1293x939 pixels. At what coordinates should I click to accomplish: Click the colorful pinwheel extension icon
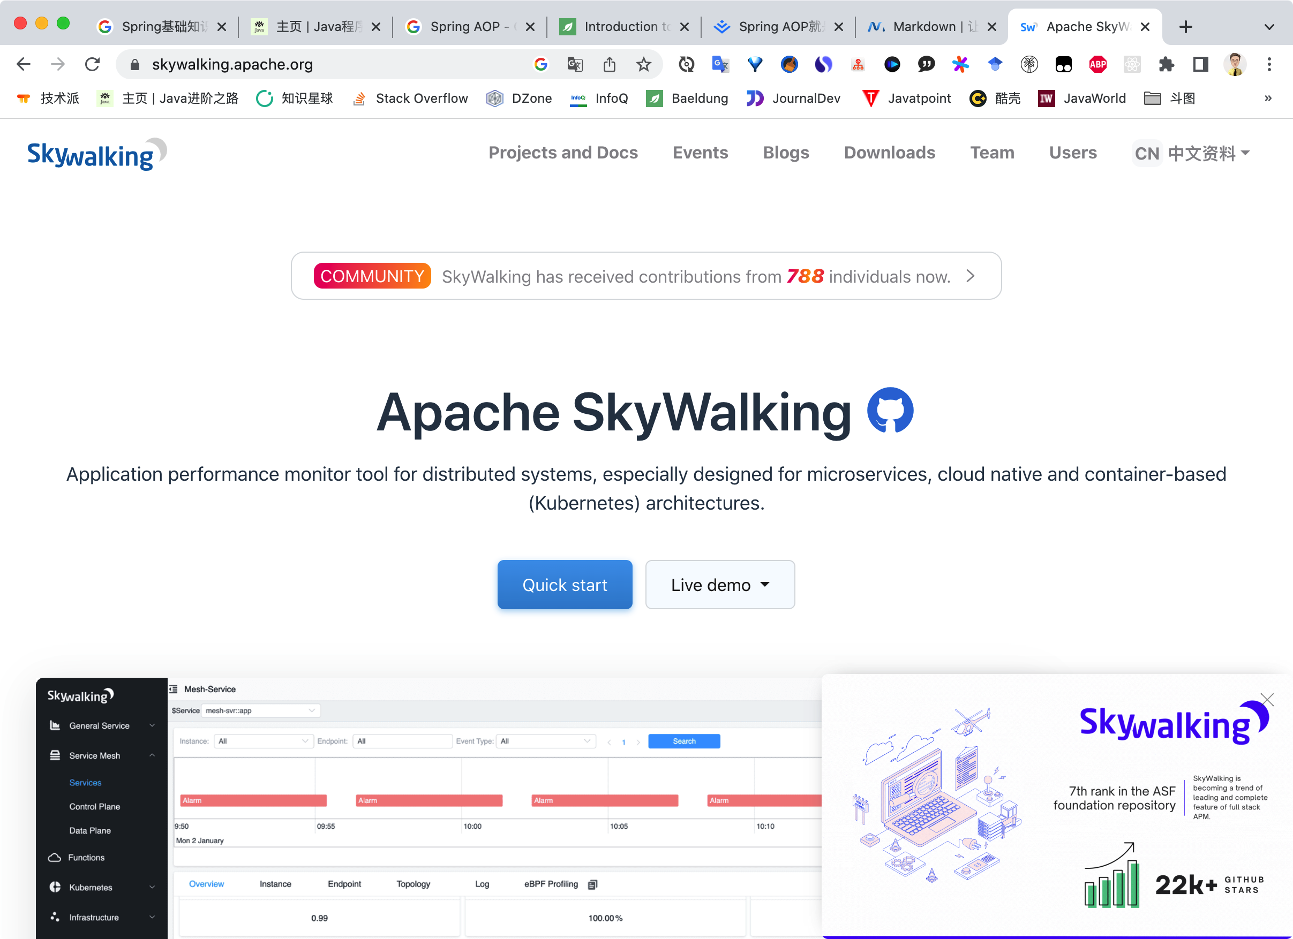tap(960, 64)
